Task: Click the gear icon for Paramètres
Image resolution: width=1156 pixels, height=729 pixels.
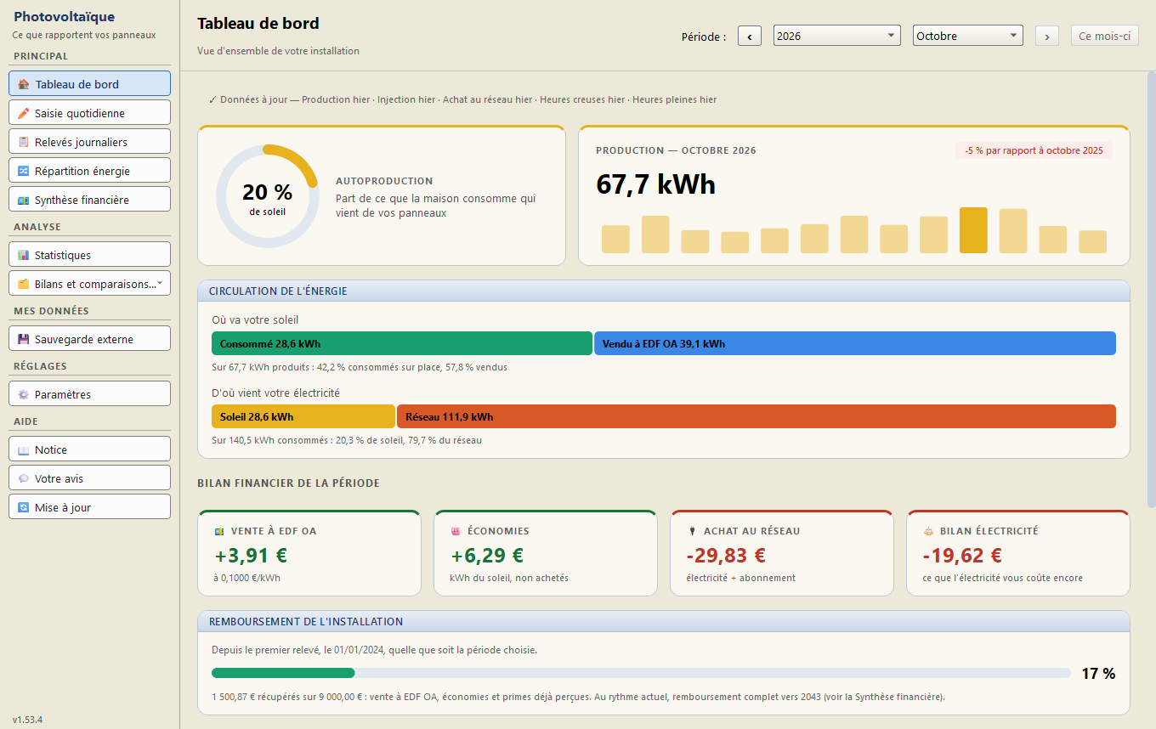Action: click(x=24, y=394)
